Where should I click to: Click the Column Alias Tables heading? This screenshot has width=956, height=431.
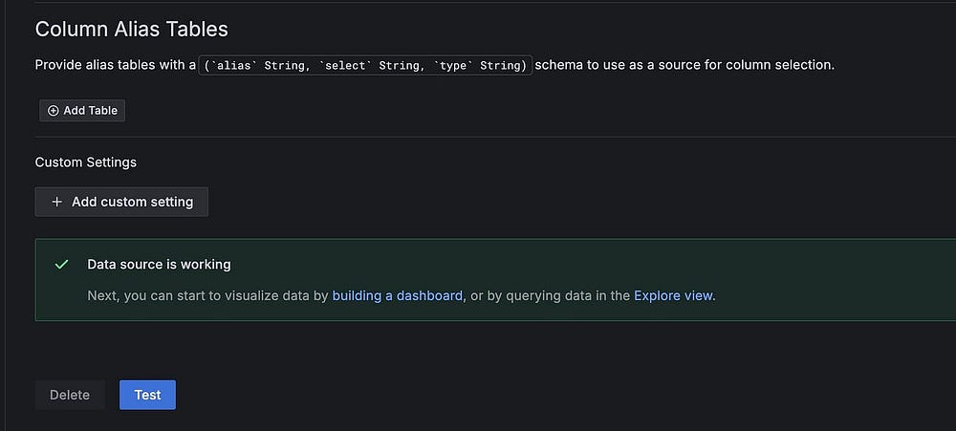pyautogui.click(x=131, y=29)
